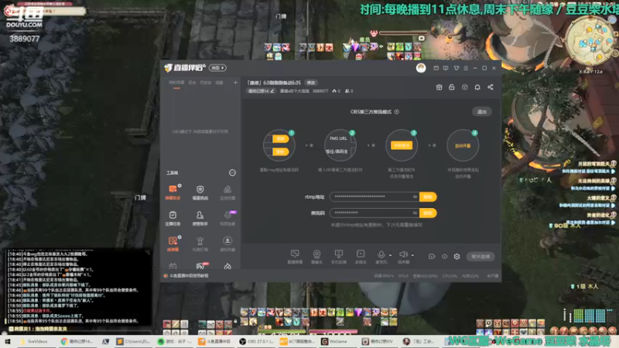Open the recording camera icon in bottom toolbar
This screenshot has height=348, width=619.
[x=432, y=257]
